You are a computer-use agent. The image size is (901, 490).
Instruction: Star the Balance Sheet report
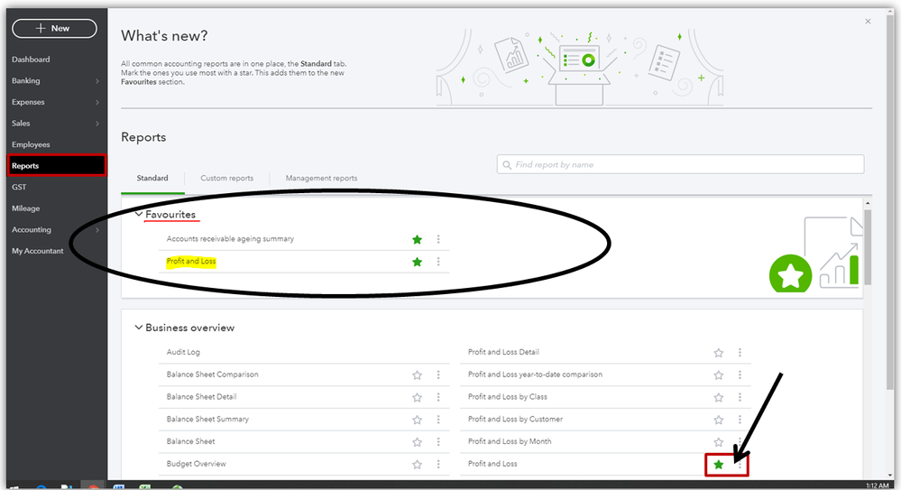418,442
